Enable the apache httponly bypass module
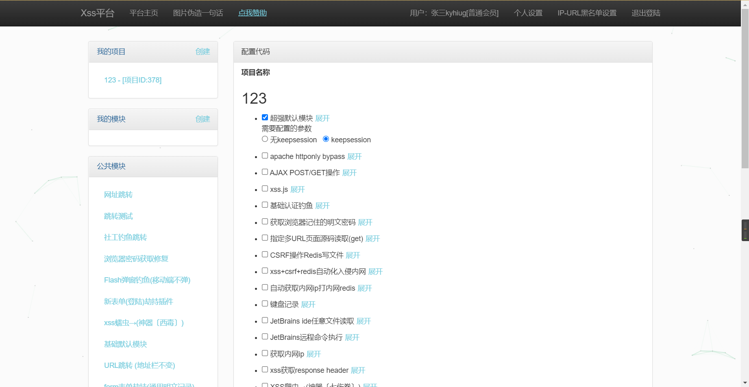The width and height of the screenshot is (749, 387). coord(265,155)
